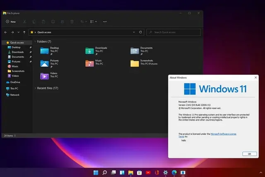Open recent locations chevron dropdown
This screenshot has width=265, height=177.
click(x=18, y=32)
